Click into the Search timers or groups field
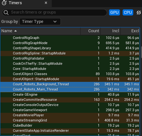142x136 pixels. coord(54,13)
